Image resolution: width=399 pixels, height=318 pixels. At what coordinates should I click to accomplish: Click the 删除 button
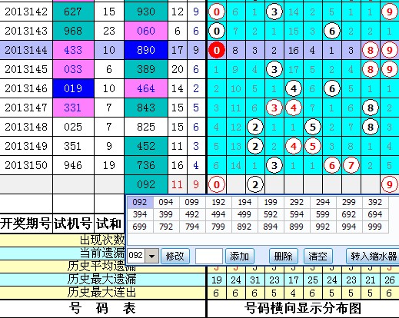(x=284, y=256)
